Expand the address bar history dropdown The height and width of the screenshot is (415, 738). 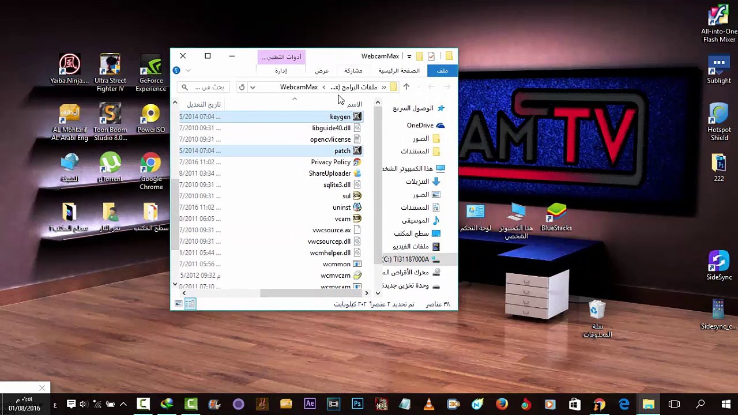pos(253,87)
